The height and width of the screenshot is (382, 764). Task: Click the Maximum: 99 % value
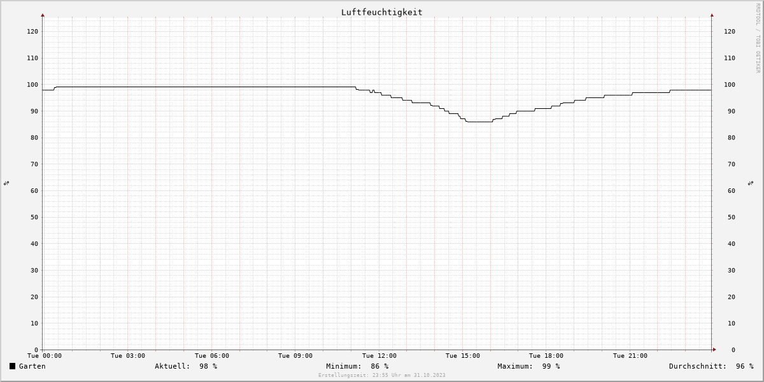[528, 366]
